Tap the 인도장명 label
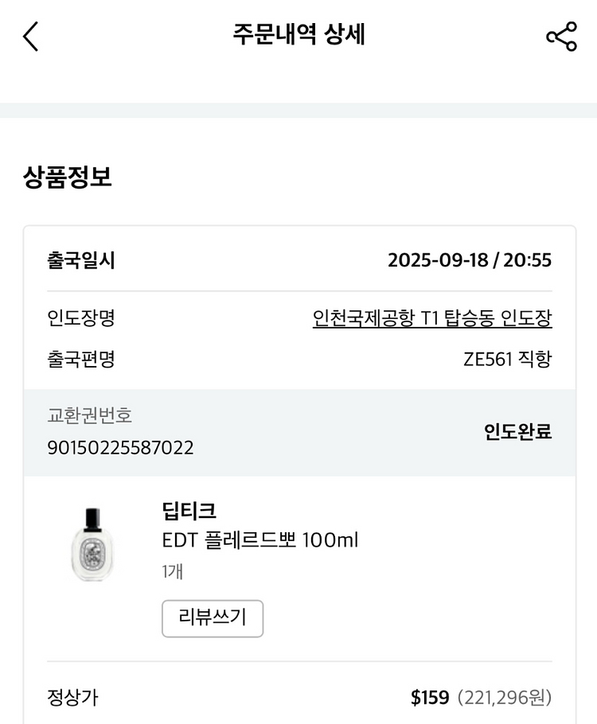Image resolution: width=597 pixels, height=724 pixels. pos(81,319)
